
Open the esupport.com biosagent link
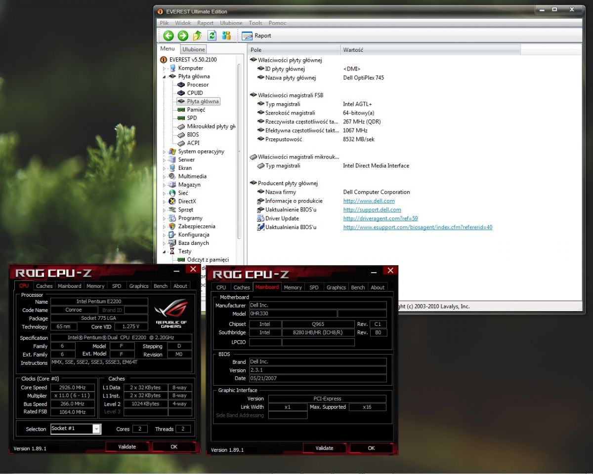[418, 228]
